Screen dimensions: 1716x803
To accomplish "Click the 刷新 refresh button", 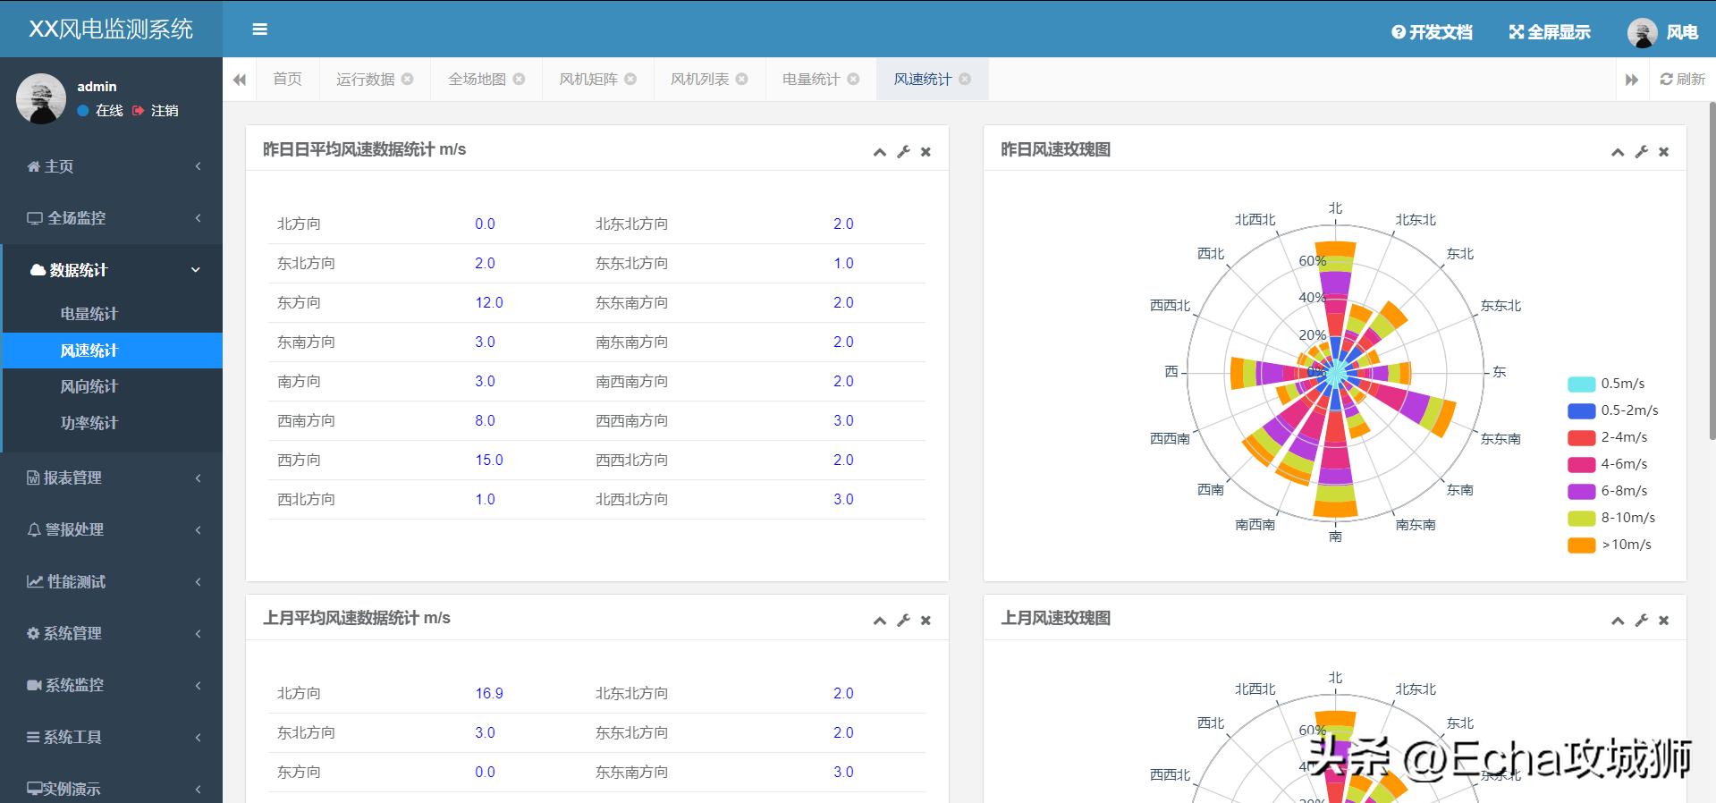I will point(1682,80).
